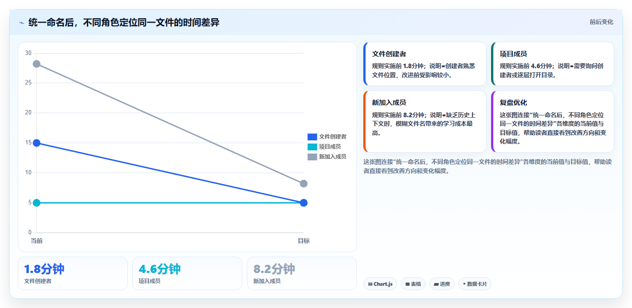The width and height of the screenshot is (632, 308).
Task: Click the chart title 统一命名后 heading
Action: tap(124, 22)
